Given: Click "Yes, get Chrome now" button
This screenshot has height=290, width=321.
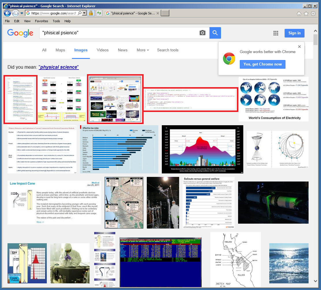Looking at the screenshot, I should [x=262, y=64].
